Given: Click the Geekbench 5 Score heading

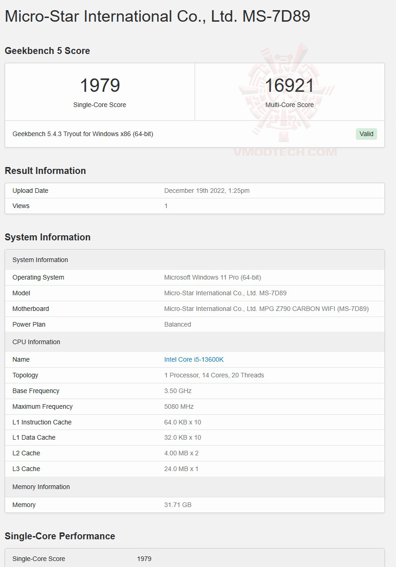Looking at the screenshot, I should [x=47, y=51].
